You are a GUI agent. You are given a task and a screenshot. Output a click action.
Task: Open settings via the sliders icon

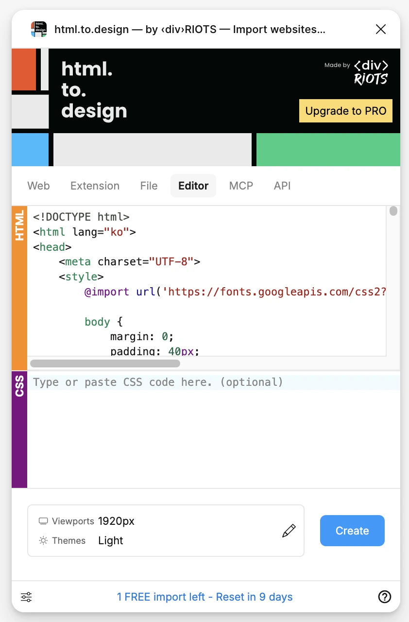coord(26,597)
